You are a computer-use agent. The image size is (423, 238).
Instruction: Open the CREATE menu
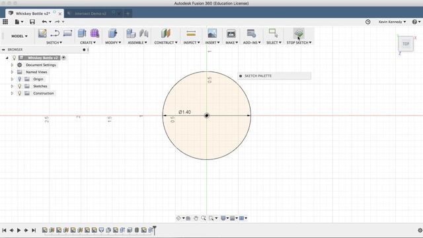[88, 42]
